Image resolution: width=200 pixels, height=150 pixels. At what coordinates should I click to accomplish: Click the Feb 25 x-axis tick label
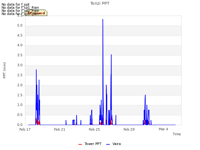(x=94, y=129)
